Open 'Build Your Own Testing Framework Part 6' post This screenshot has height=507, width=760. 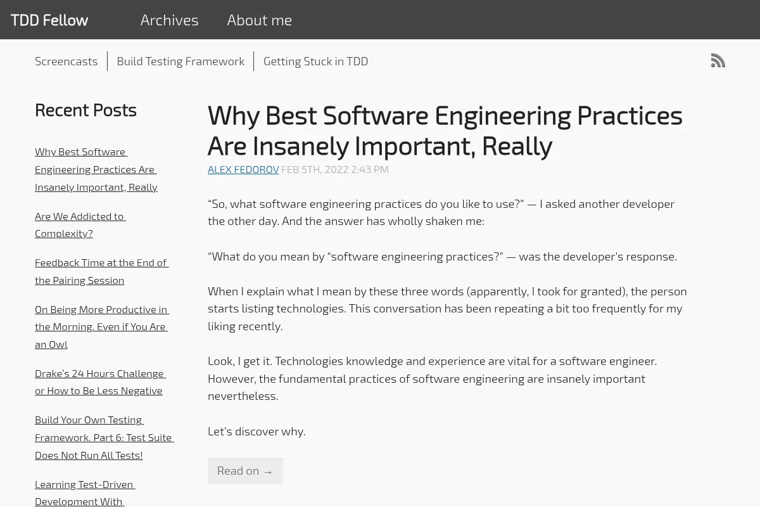point(104,437)
